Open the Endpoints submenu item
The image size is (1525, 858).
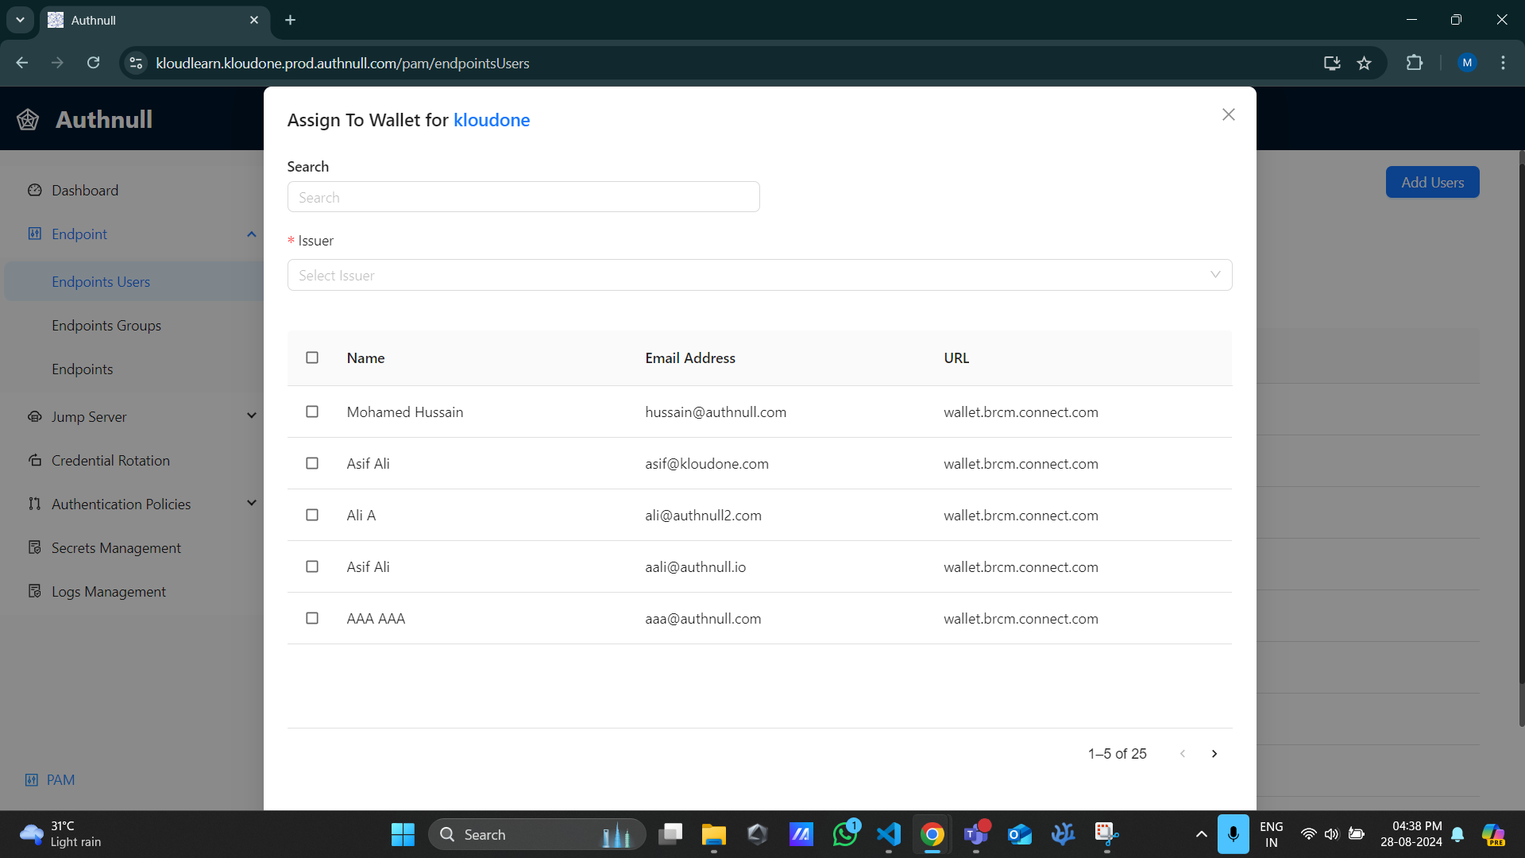click(83, 369)
